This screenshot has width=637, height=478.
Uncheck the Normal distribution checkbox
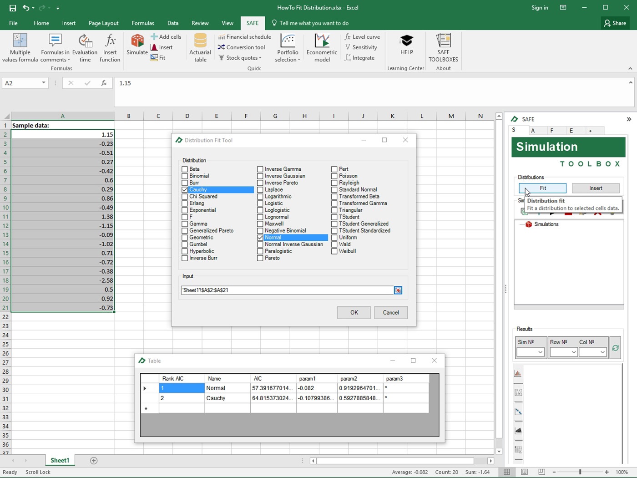tap(260, 238)
